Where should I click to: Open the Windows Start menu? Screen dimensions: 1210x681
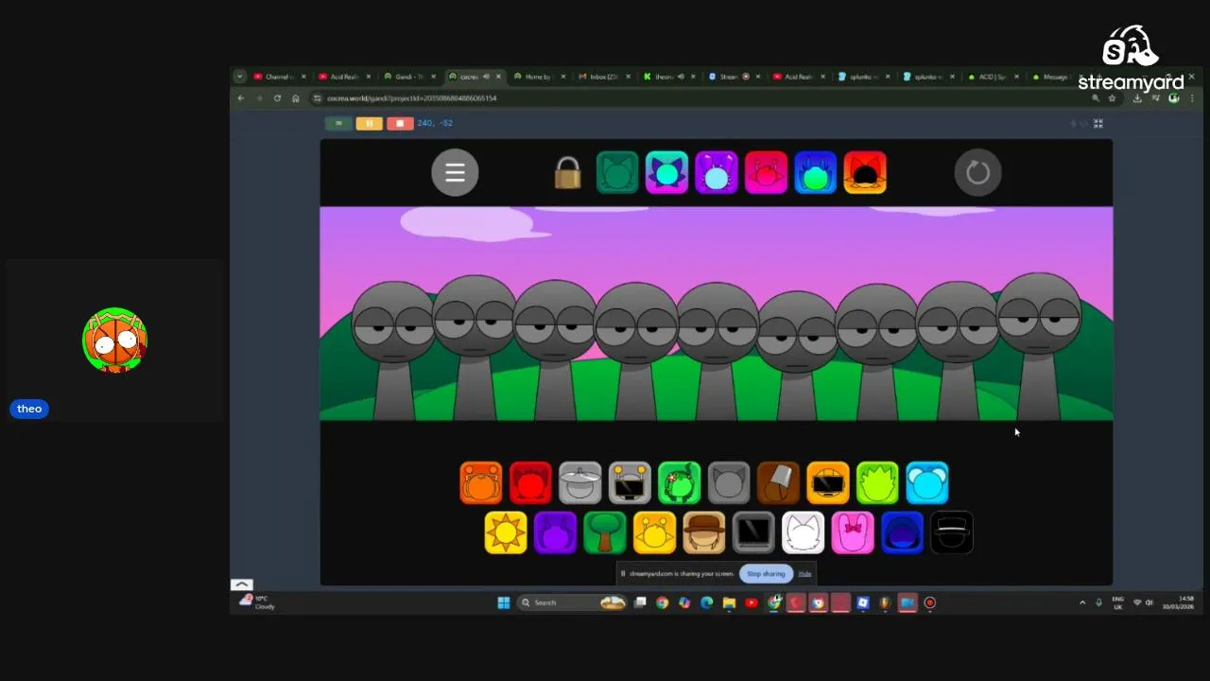pyautogui.click(x=504, y=602)
